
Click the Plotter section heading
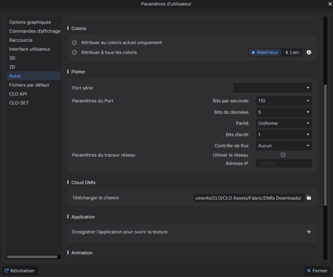click(78, 72)
